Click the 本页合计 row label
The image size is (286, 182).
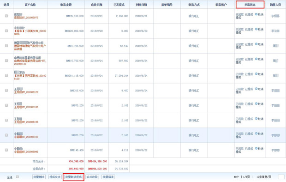click(x=39, y=161)
